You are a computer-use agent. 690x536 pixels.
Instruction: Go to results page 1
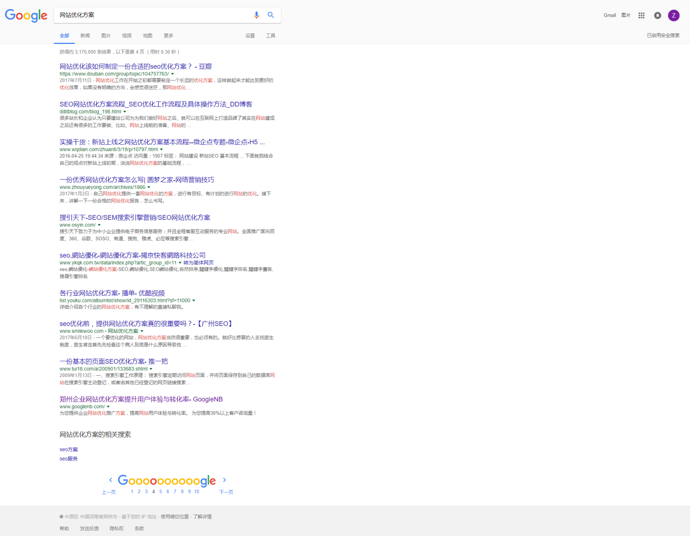[132, 491]
